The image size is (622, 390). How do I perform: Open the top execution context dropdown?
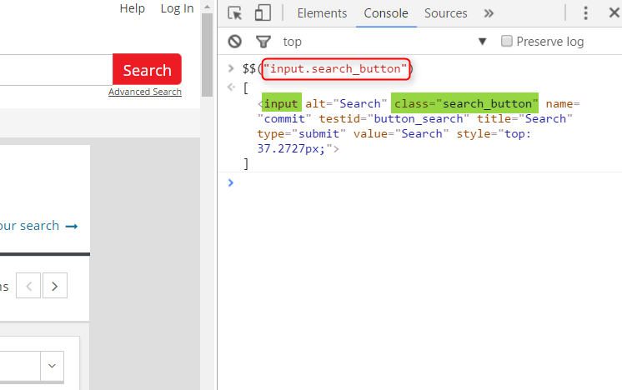[384, 42]
